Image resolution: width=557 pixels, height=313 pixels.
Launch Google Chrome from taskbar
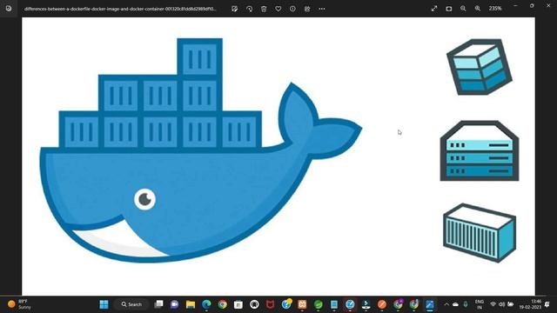pyautogui.click(x=223, y=304)
